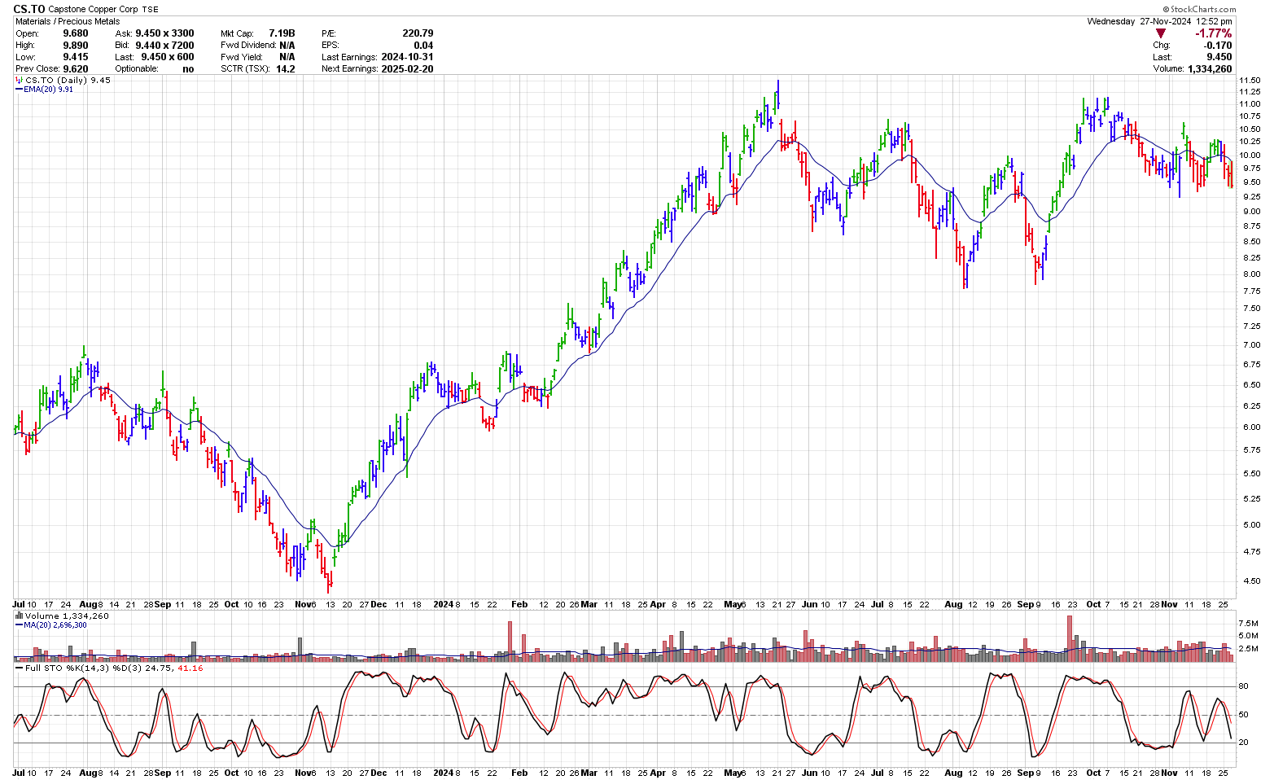Click the TSE exchange label

click(x=151, y=10)
